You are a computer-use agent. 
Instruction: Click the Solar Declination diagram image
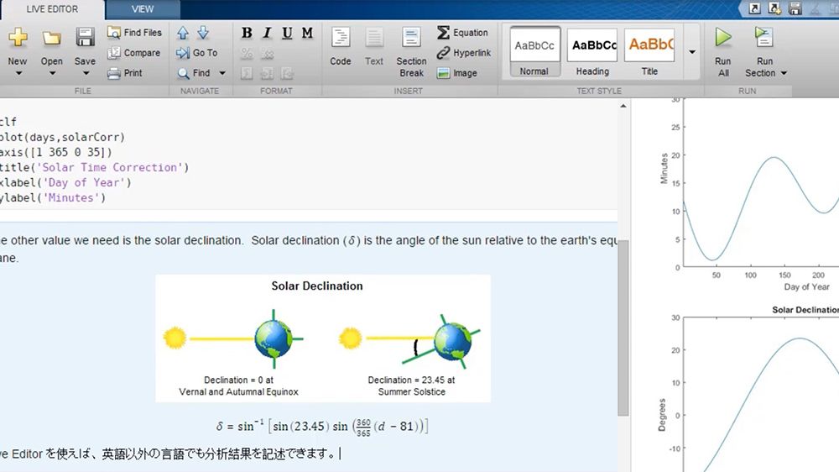coord(323,338)
